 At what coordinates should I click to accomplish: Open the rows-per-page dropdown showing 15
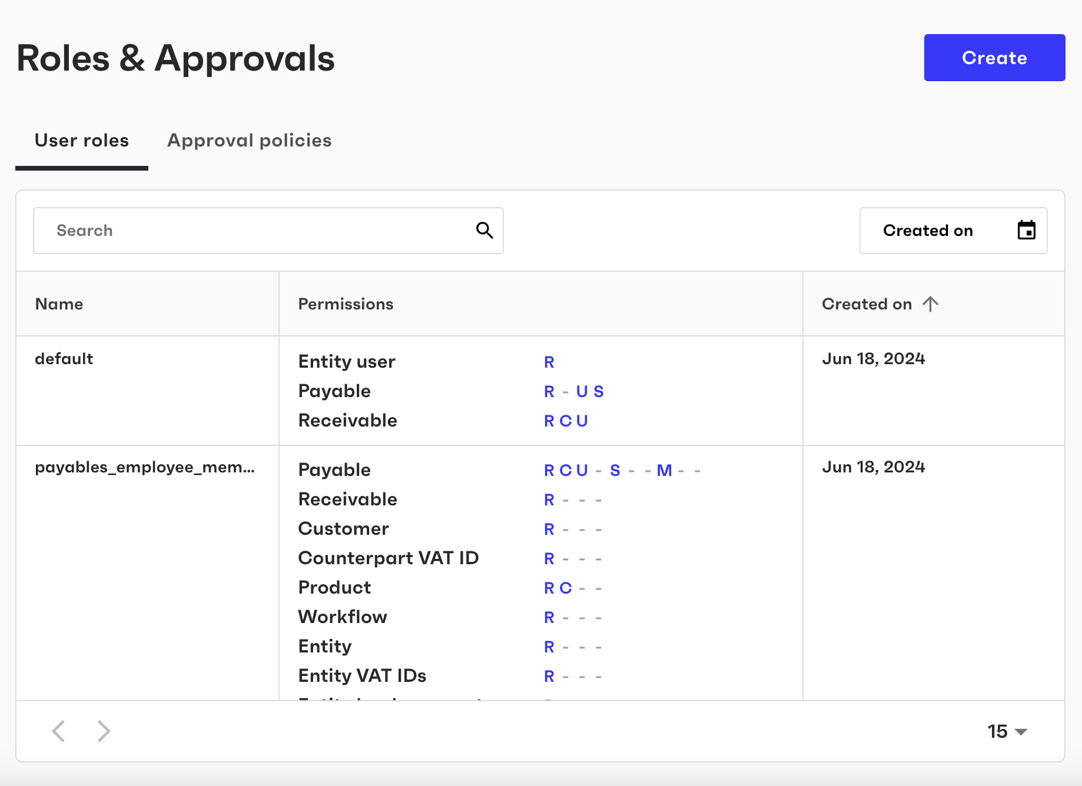(1005, 731)
